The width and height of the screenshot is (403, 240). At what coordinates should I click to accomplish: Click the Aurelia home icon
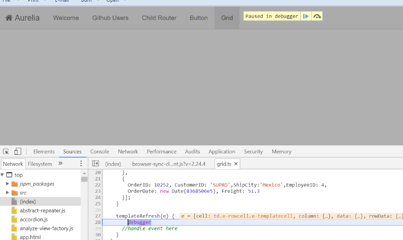(x=9, y=18)
